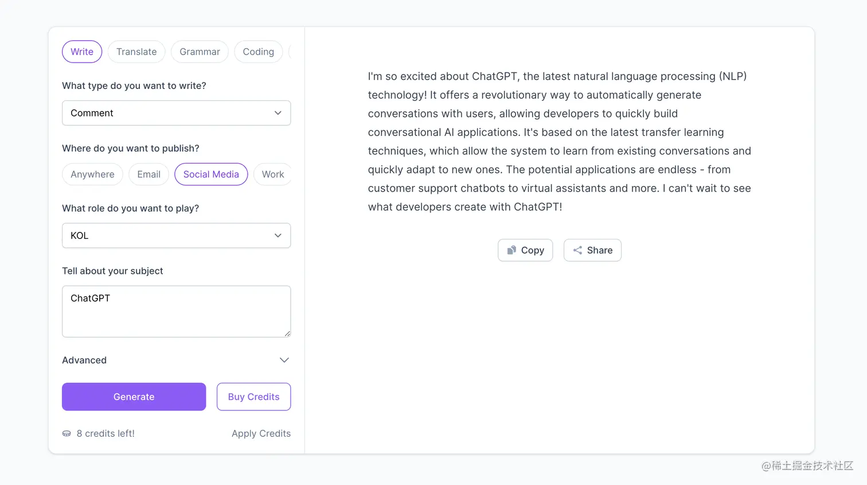This screenshot has height=485, width=867.
Task: Click the share icon beside Share
Action: [x=577, y=250]
